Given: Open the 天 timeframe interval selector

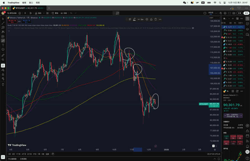Looking at the screenshot, I should tap(25, 13).
